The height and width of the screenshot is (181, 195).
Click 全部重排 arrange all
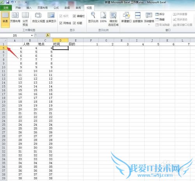(x=138, y=17)
